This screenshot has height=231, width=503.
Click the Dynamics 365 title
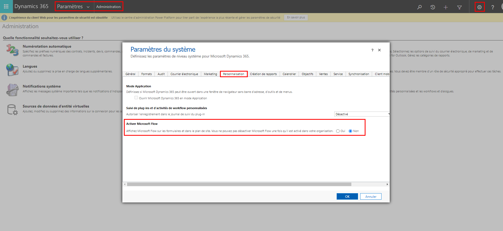click(x=32, y=6)
